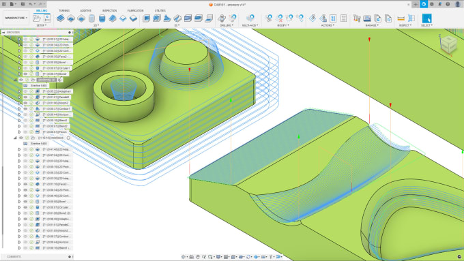Open the user profile avatar

click(x=457, y=4)
